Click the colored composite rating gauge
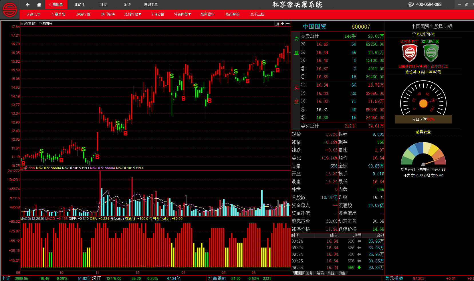 (x=423, y=154)
